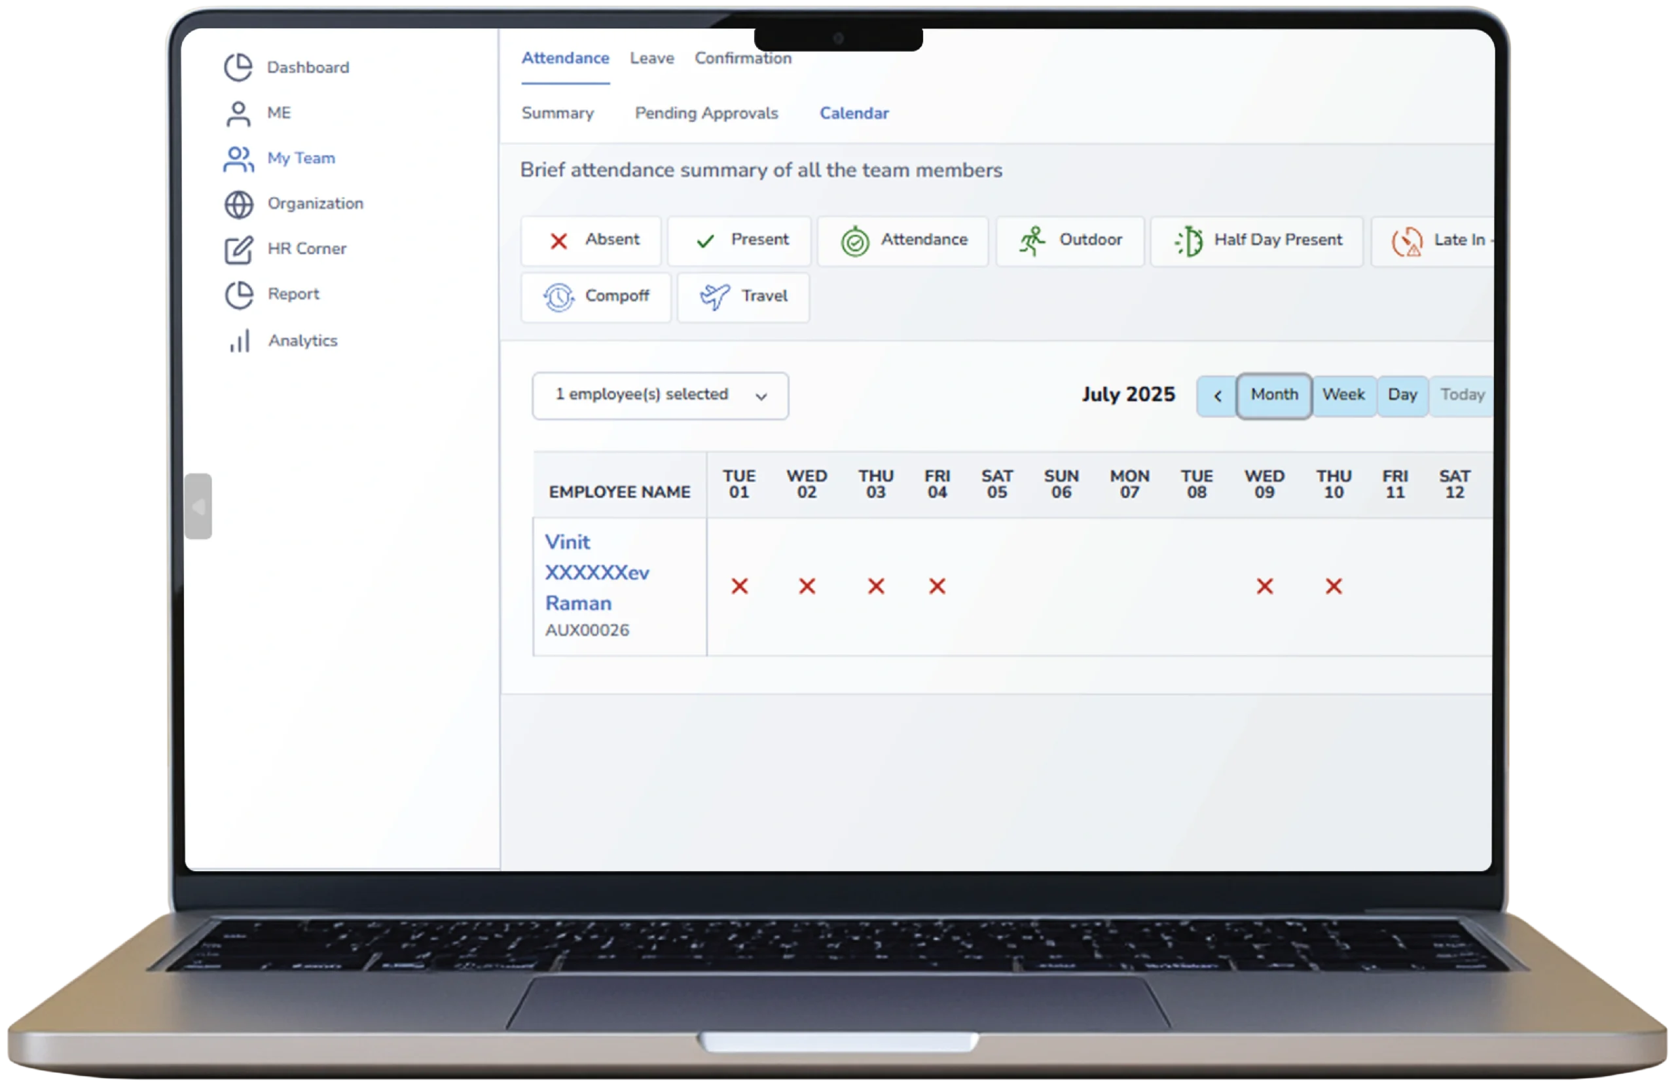Collapse the sidebar with side handle

[x=198, y=506]
